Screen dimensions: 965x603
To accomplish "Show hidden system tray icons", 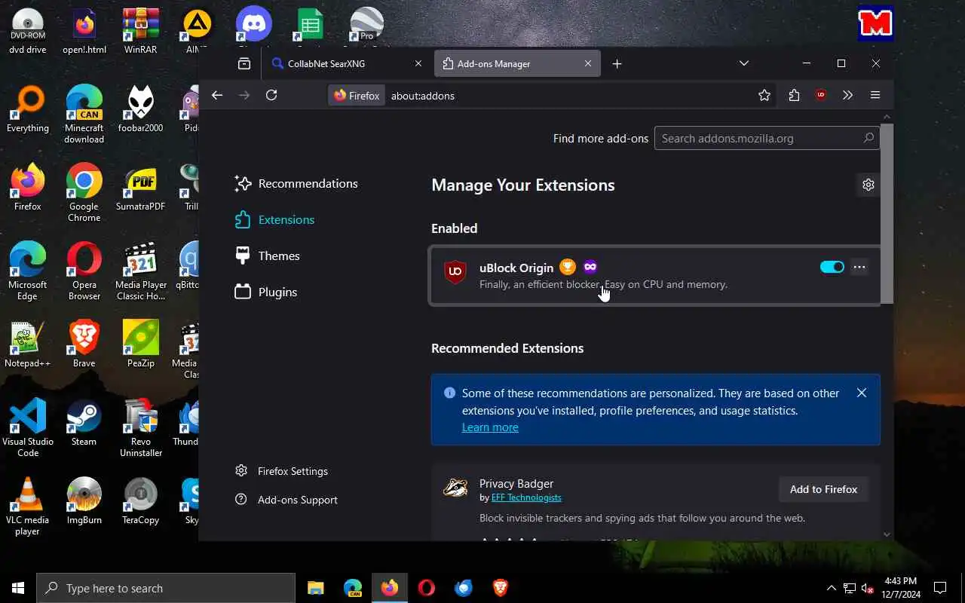I will point(831,588).
